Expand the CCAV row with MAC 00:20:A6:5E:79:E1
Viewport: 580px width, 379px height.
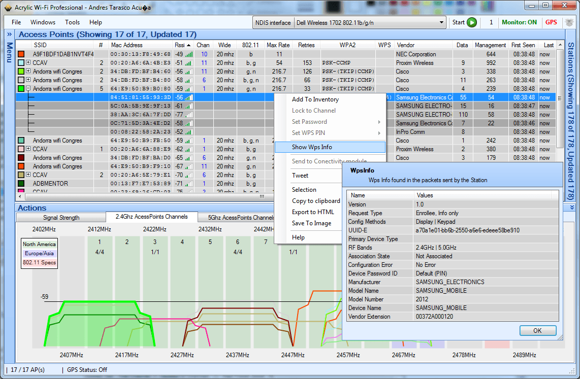(x=28, y=175)
